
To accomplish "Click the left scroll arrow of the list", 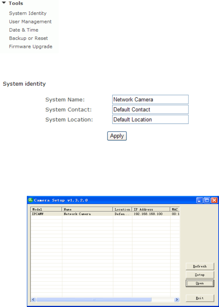I will pyautogui.click(x=33, y=300).
